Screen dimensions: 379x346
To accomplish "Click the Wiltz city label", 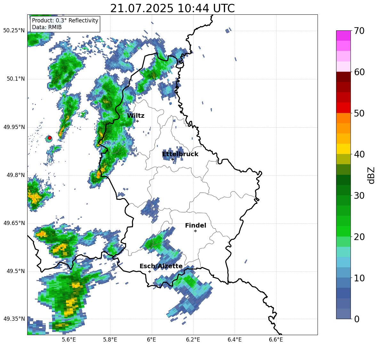I will 136,116.
